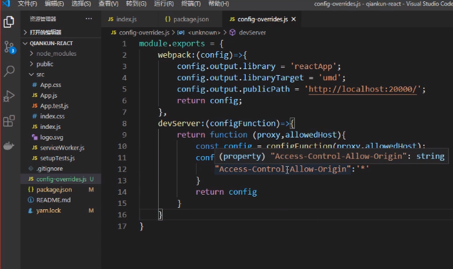Image resolution: width=453 pixels, height=269 pixels.
Task: Click <unknown> breadcrumb segment
Action: pyautogui.click(x=204, y=33)
